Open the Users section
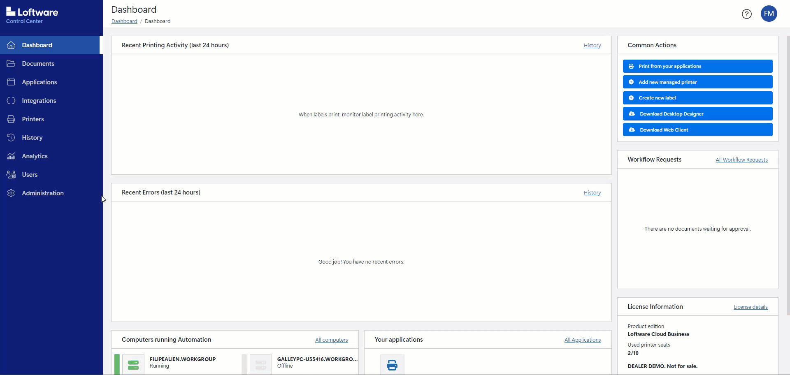Screen dimensions: 790x375 point(30,174)
